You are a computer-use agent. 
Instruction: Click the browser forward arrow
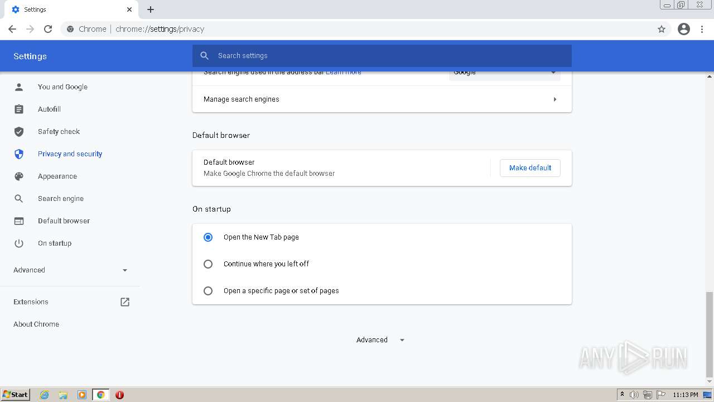click(x=30, y=29)
